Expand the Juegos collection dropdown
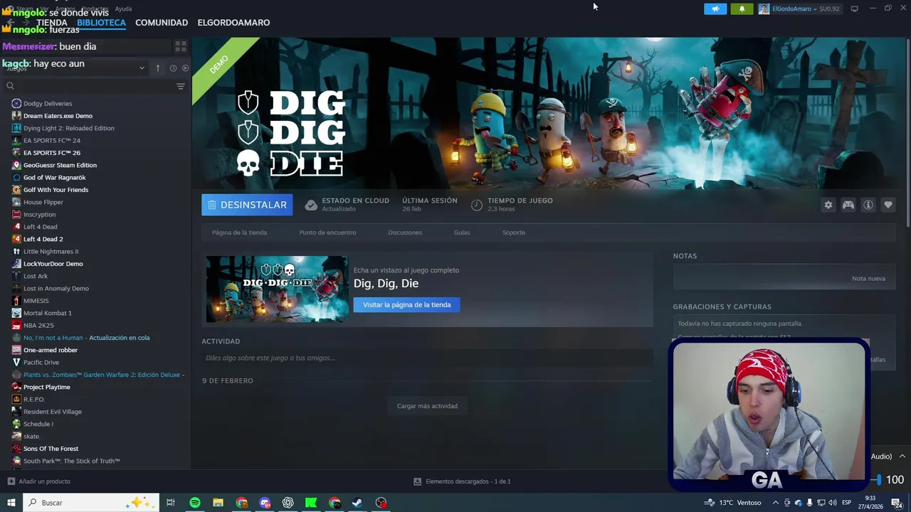911x512 pixels. (142, 68)
